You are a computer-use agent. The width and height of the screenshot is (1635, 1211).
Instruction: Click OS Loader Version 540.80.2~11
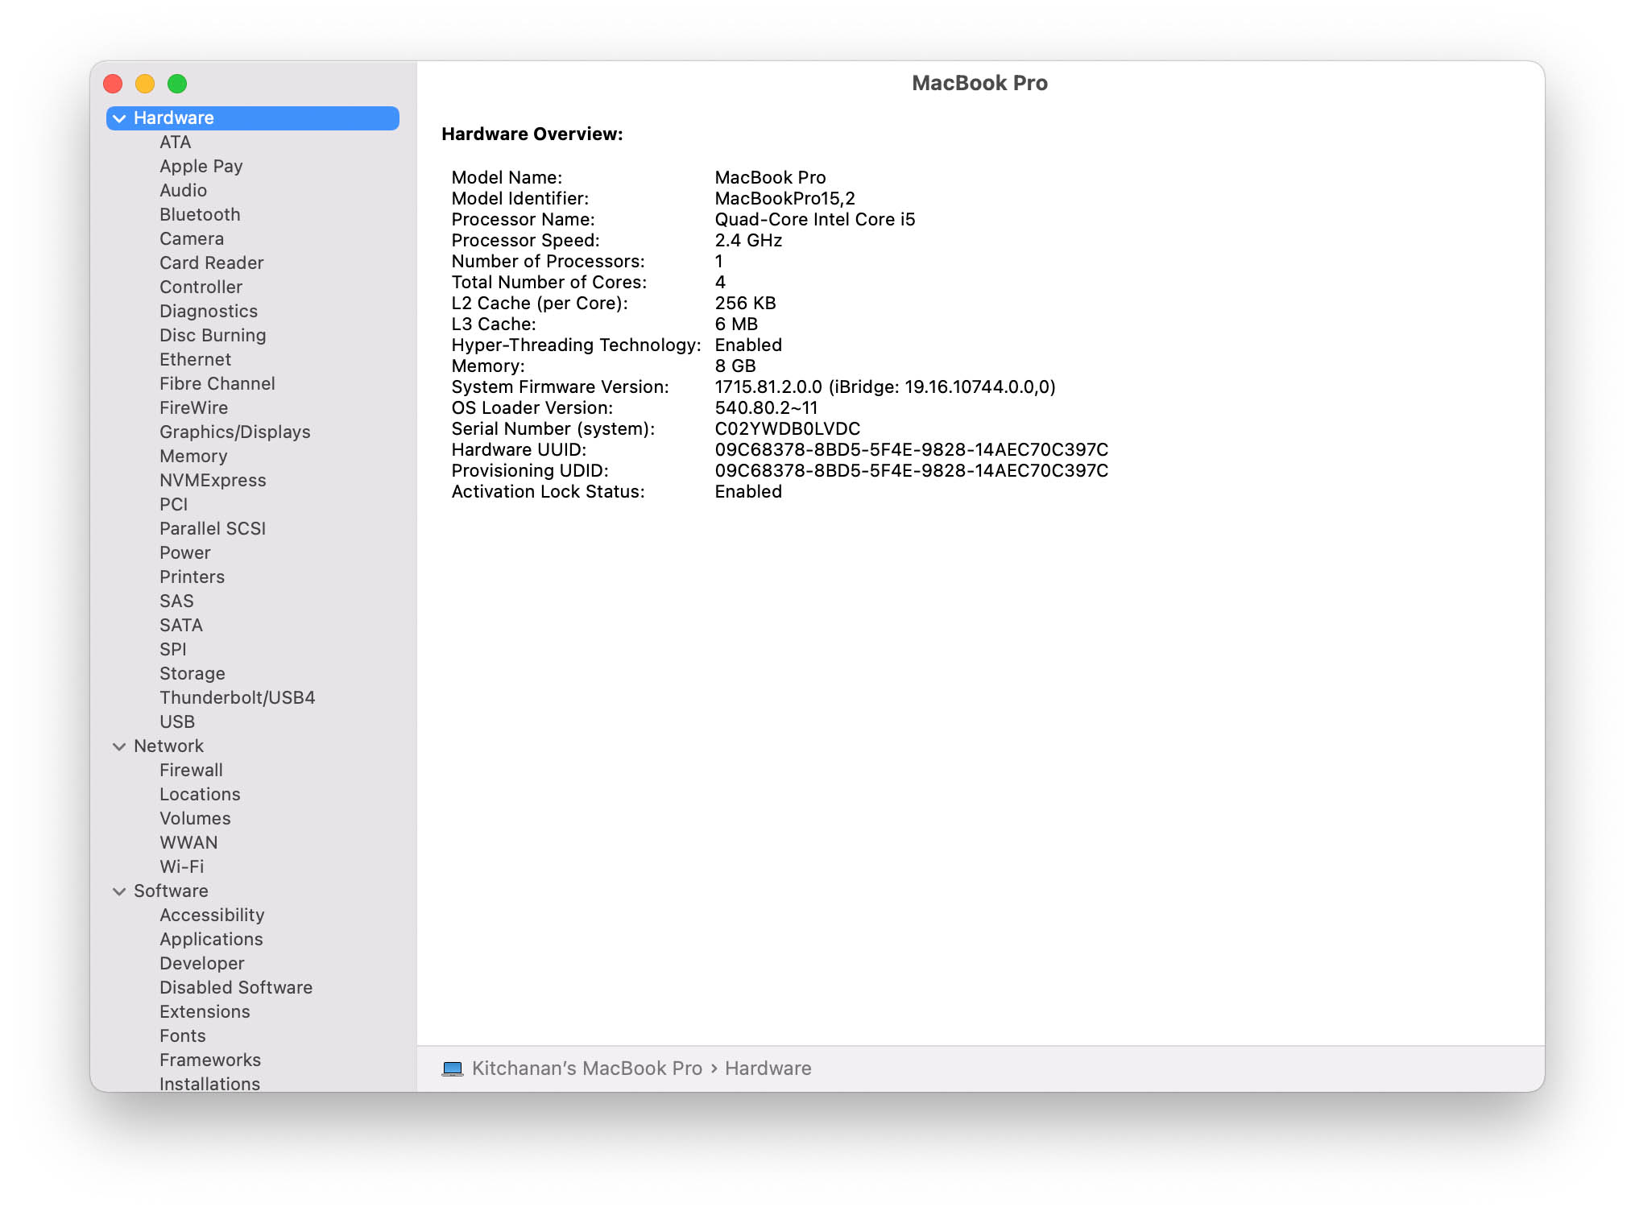[766, 408]
